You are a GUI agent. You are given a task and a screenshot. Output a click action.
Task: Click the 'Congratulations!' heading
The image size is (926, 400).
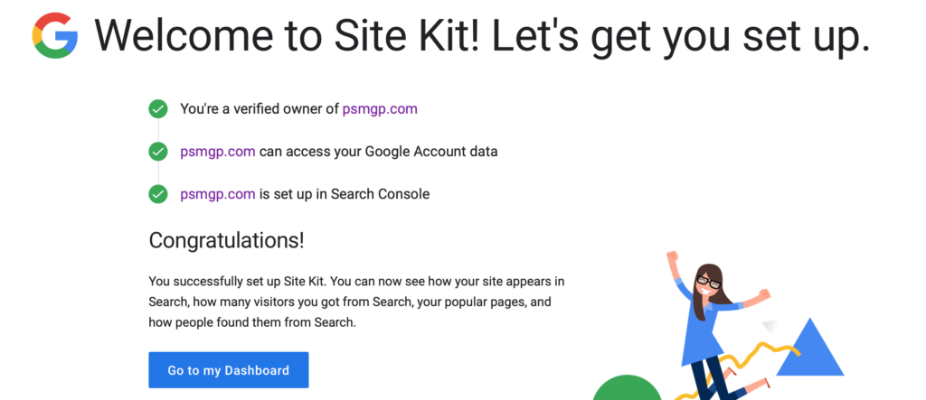click(226, 240)
